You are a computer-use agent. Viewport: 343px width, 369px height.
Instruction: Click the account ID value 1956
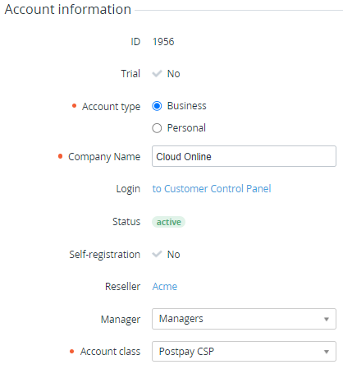pos(163,42)
